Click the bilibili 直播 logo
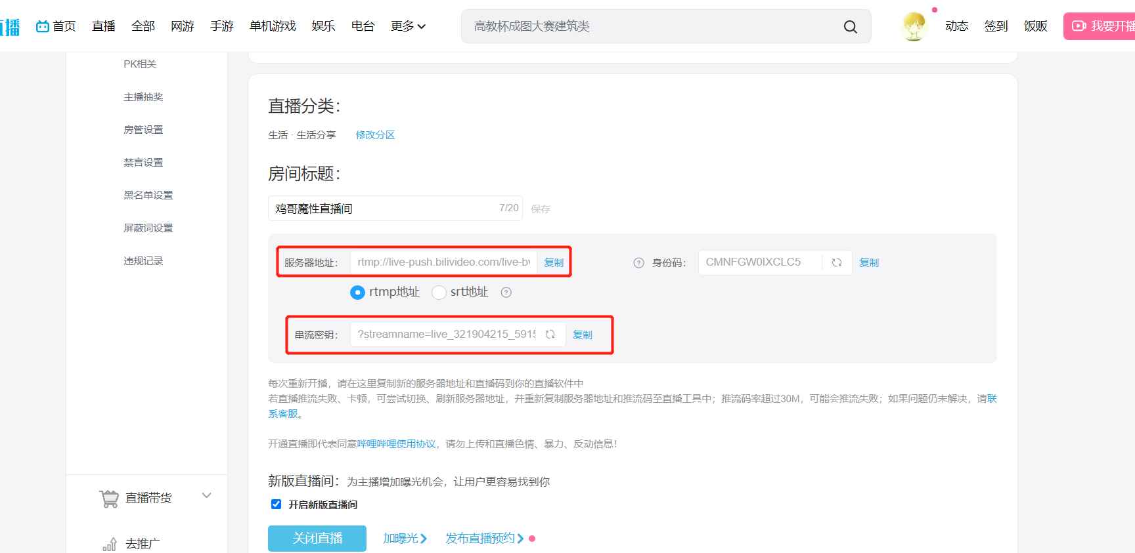This screenshot has width=1135, height=553. [x=10, y=27]
